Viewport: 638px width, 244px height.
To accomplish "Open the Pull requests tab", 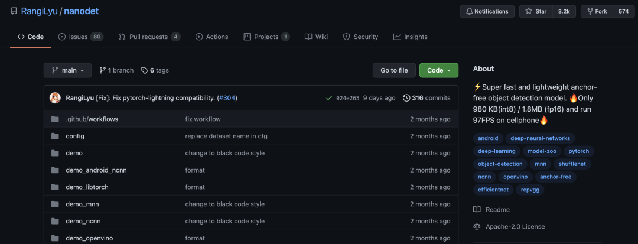I will 149,37.
